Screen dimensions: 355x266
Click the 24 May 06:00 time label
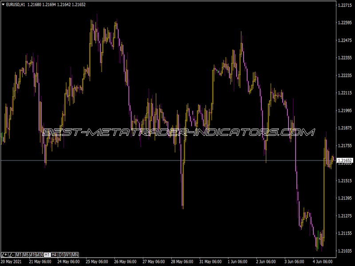click(68, 262)
